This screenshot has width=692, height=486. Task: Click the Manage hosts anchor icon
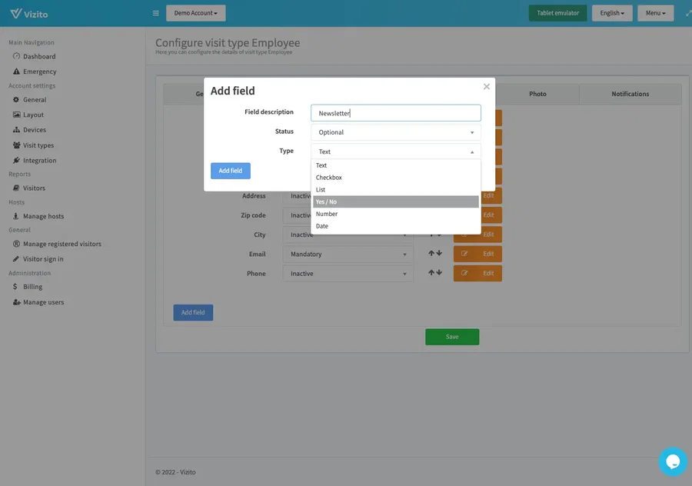[x=16, y=216]
